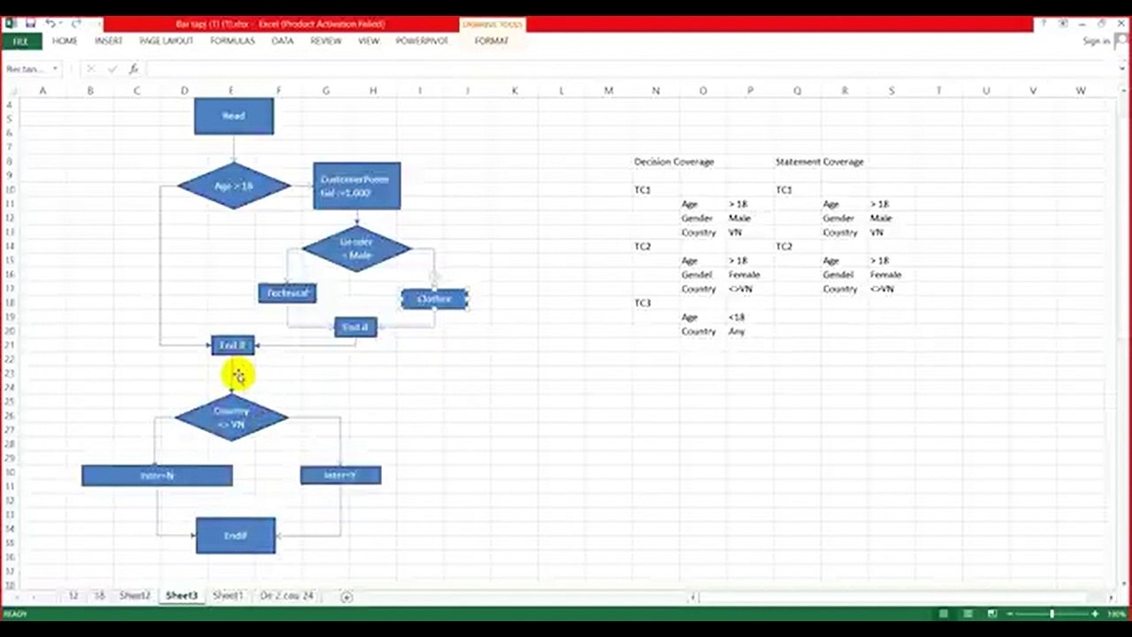The image size is (1132, 637).
Task: Select the Inter=Y flowchart rectangle
Action: [x=340, y=476]
